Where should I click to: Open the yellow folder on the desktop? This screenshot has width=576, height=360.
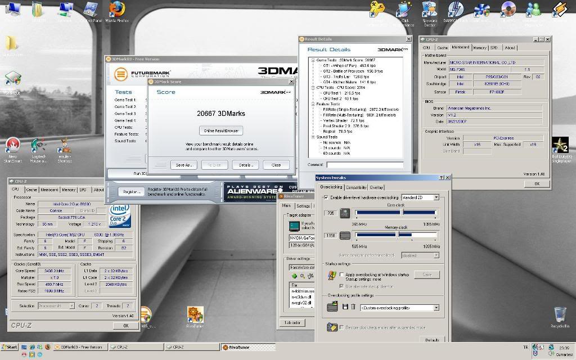12,43
